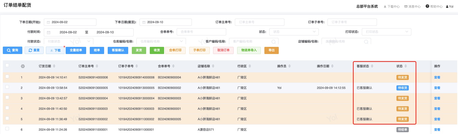The image size is (458, 134).
Task: Open 查看 link for row 2
Action: 437,88
